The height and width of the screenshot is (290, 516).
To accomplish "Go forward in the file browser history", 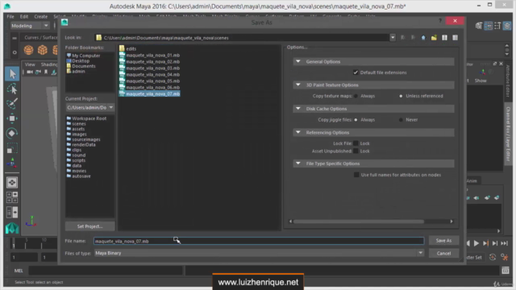I will [x=413, y=38].
